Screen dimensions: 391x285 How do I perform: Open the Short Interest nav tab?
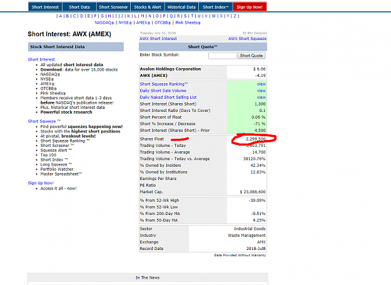[45, 7]
